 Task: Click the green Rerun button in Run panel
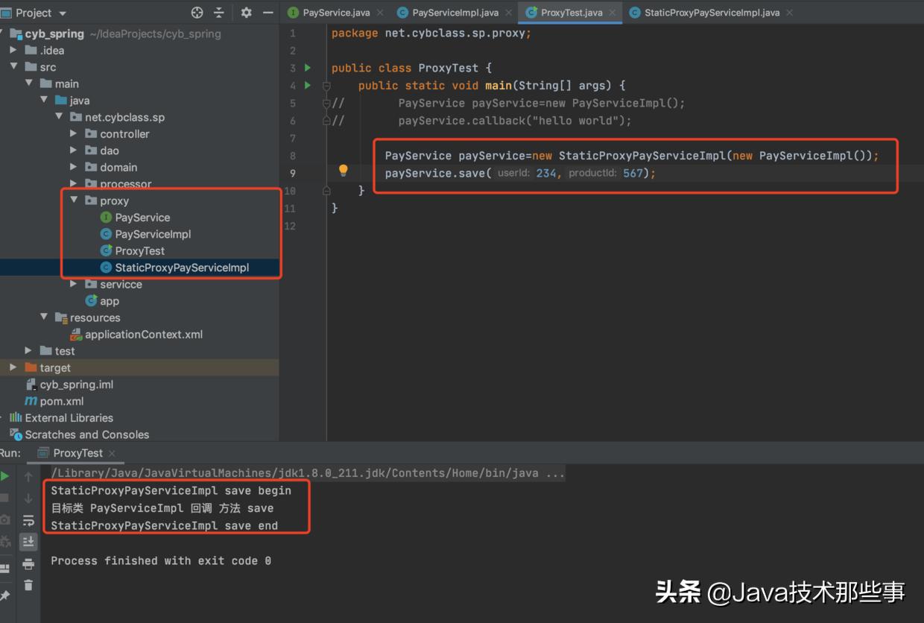pos(5,476)
